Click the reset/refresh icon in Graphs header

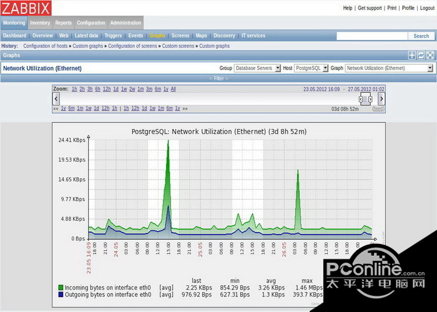[421, 56]
